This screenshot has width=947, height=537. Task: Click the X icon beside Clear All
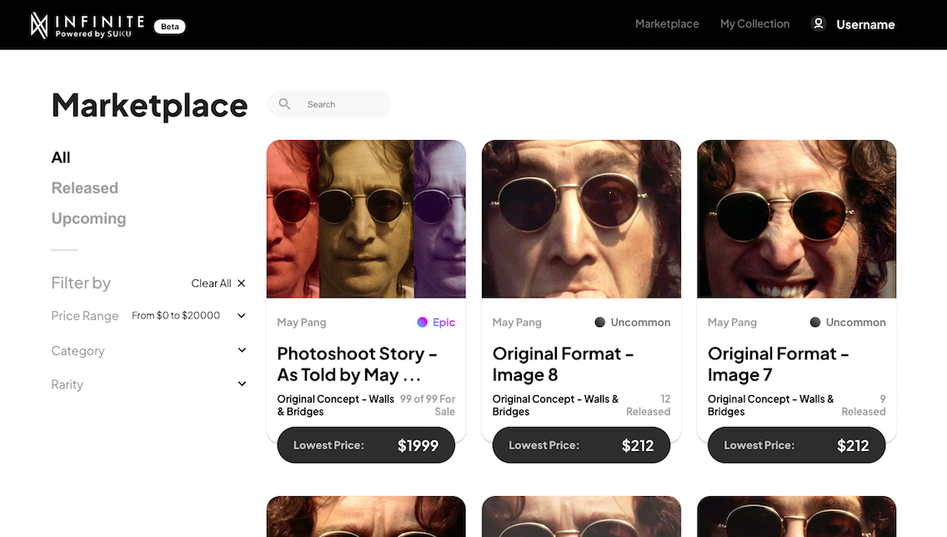(x=242, y=284)
